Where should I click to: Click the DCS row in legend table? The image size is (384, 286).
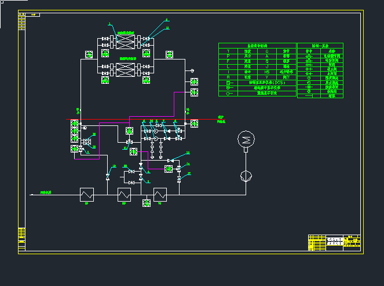(256, 83)
